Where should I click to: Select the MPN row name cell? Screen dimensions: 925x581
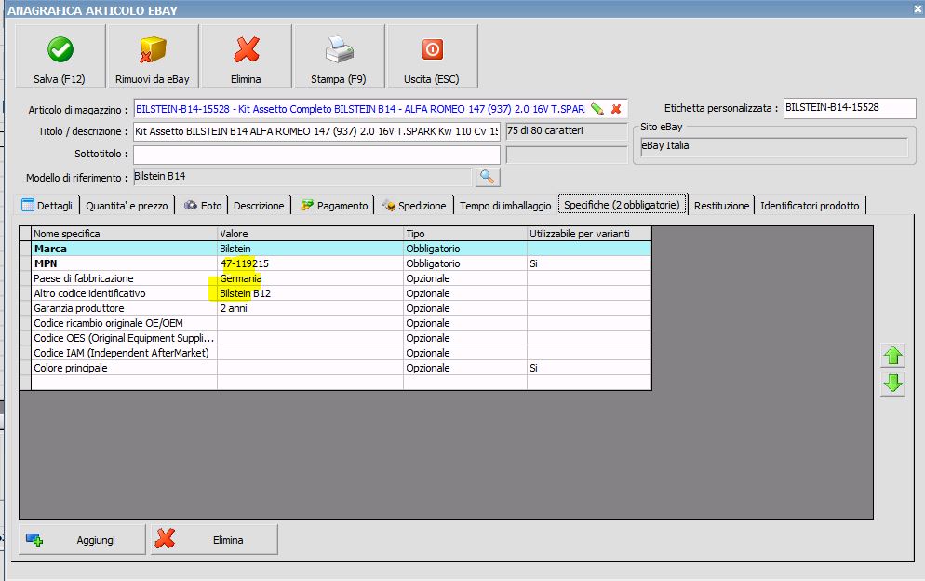pyautogui.click(x=125, y=263)
